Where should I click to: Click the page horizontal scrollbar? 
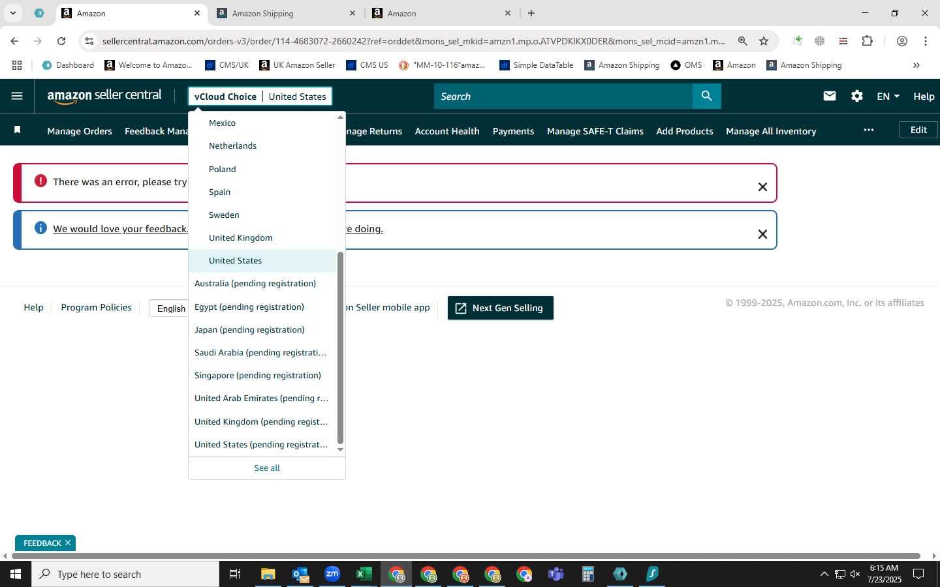click(467, 556)
